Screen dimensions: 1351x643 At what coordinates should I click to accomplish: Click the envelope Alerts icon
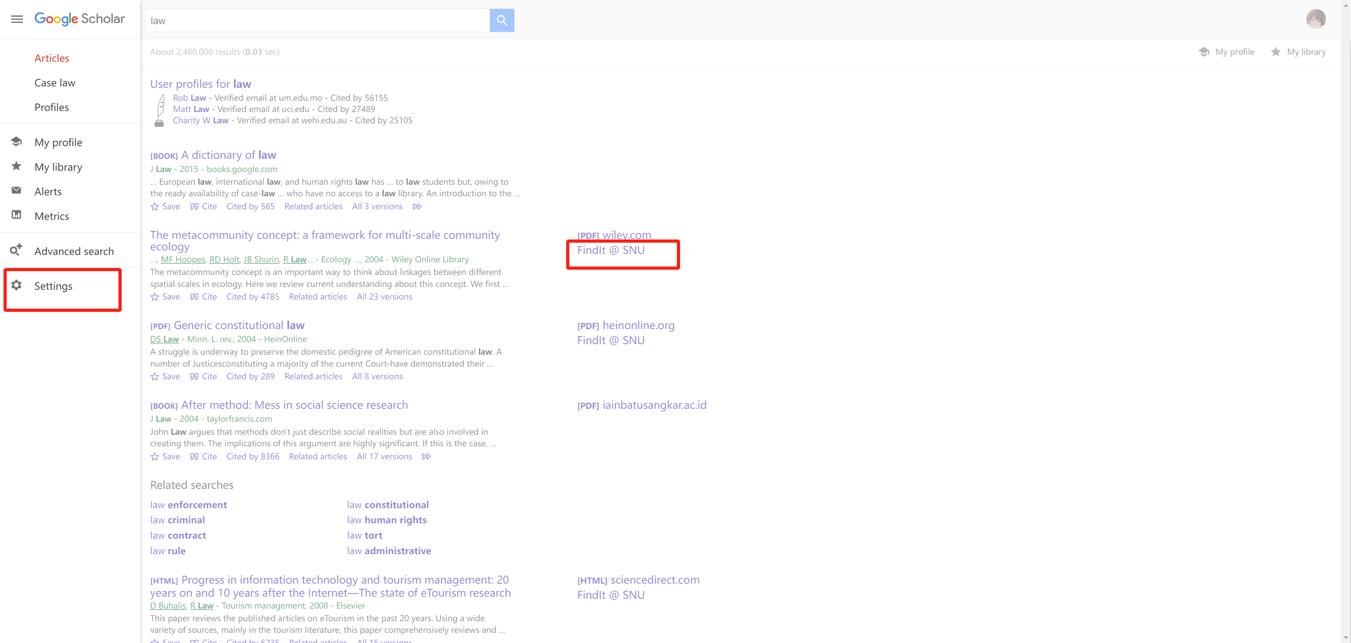[x=16, y=191]
